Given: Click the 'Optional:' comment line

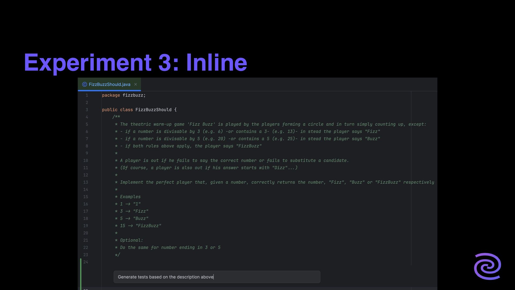Looking at the screenshot, I should click(x=131, y=240).
